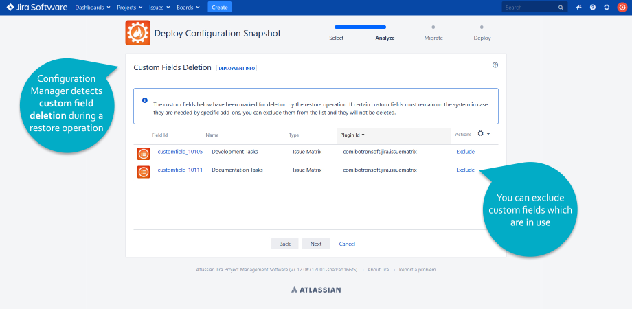Open customfield_10111 link
Image resolution: width=632 pixels, height=309 pixels.
[180, 170]
